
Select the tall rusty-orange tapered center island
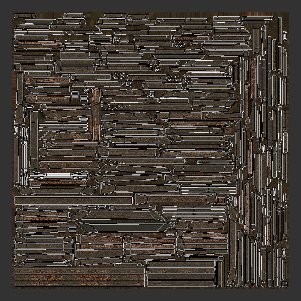pos(96,115)
